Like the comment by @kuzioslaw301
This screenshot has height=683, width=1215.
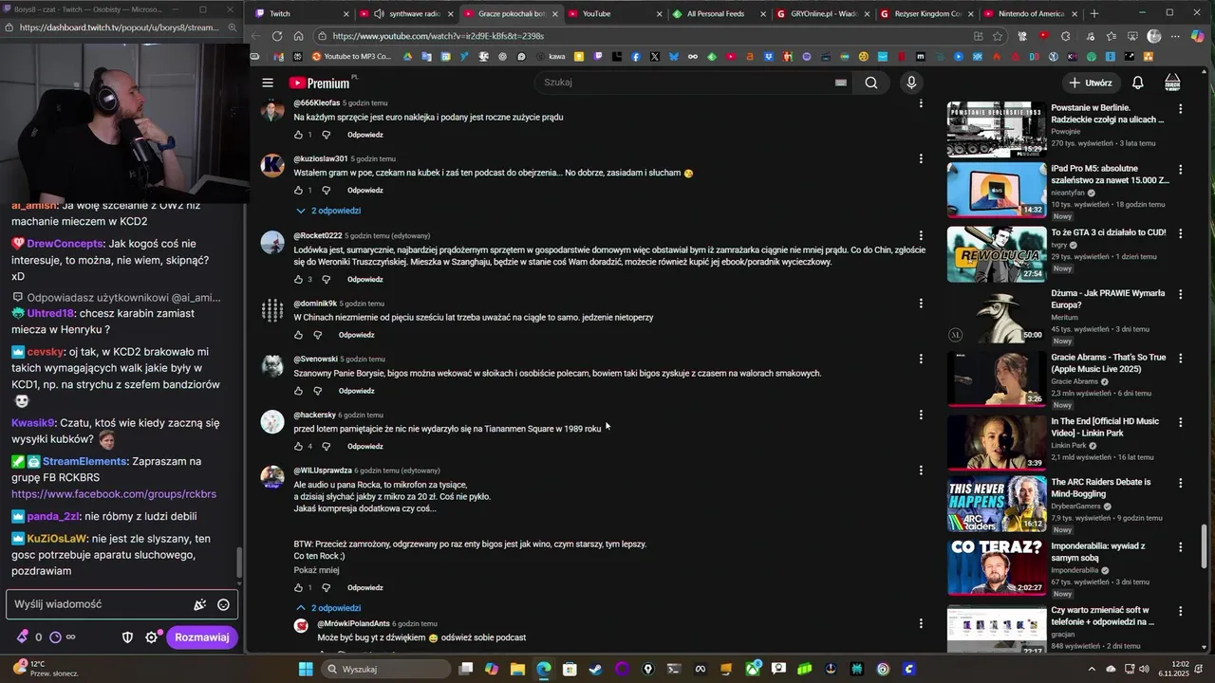298,191
